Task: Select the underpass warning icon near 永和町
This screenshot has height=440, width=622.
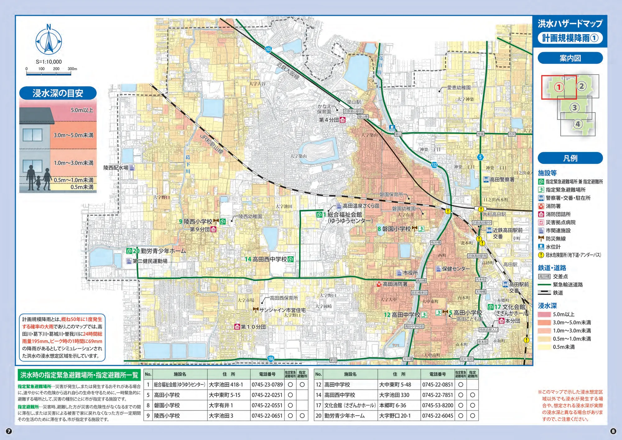Action: tap(527, 340)
